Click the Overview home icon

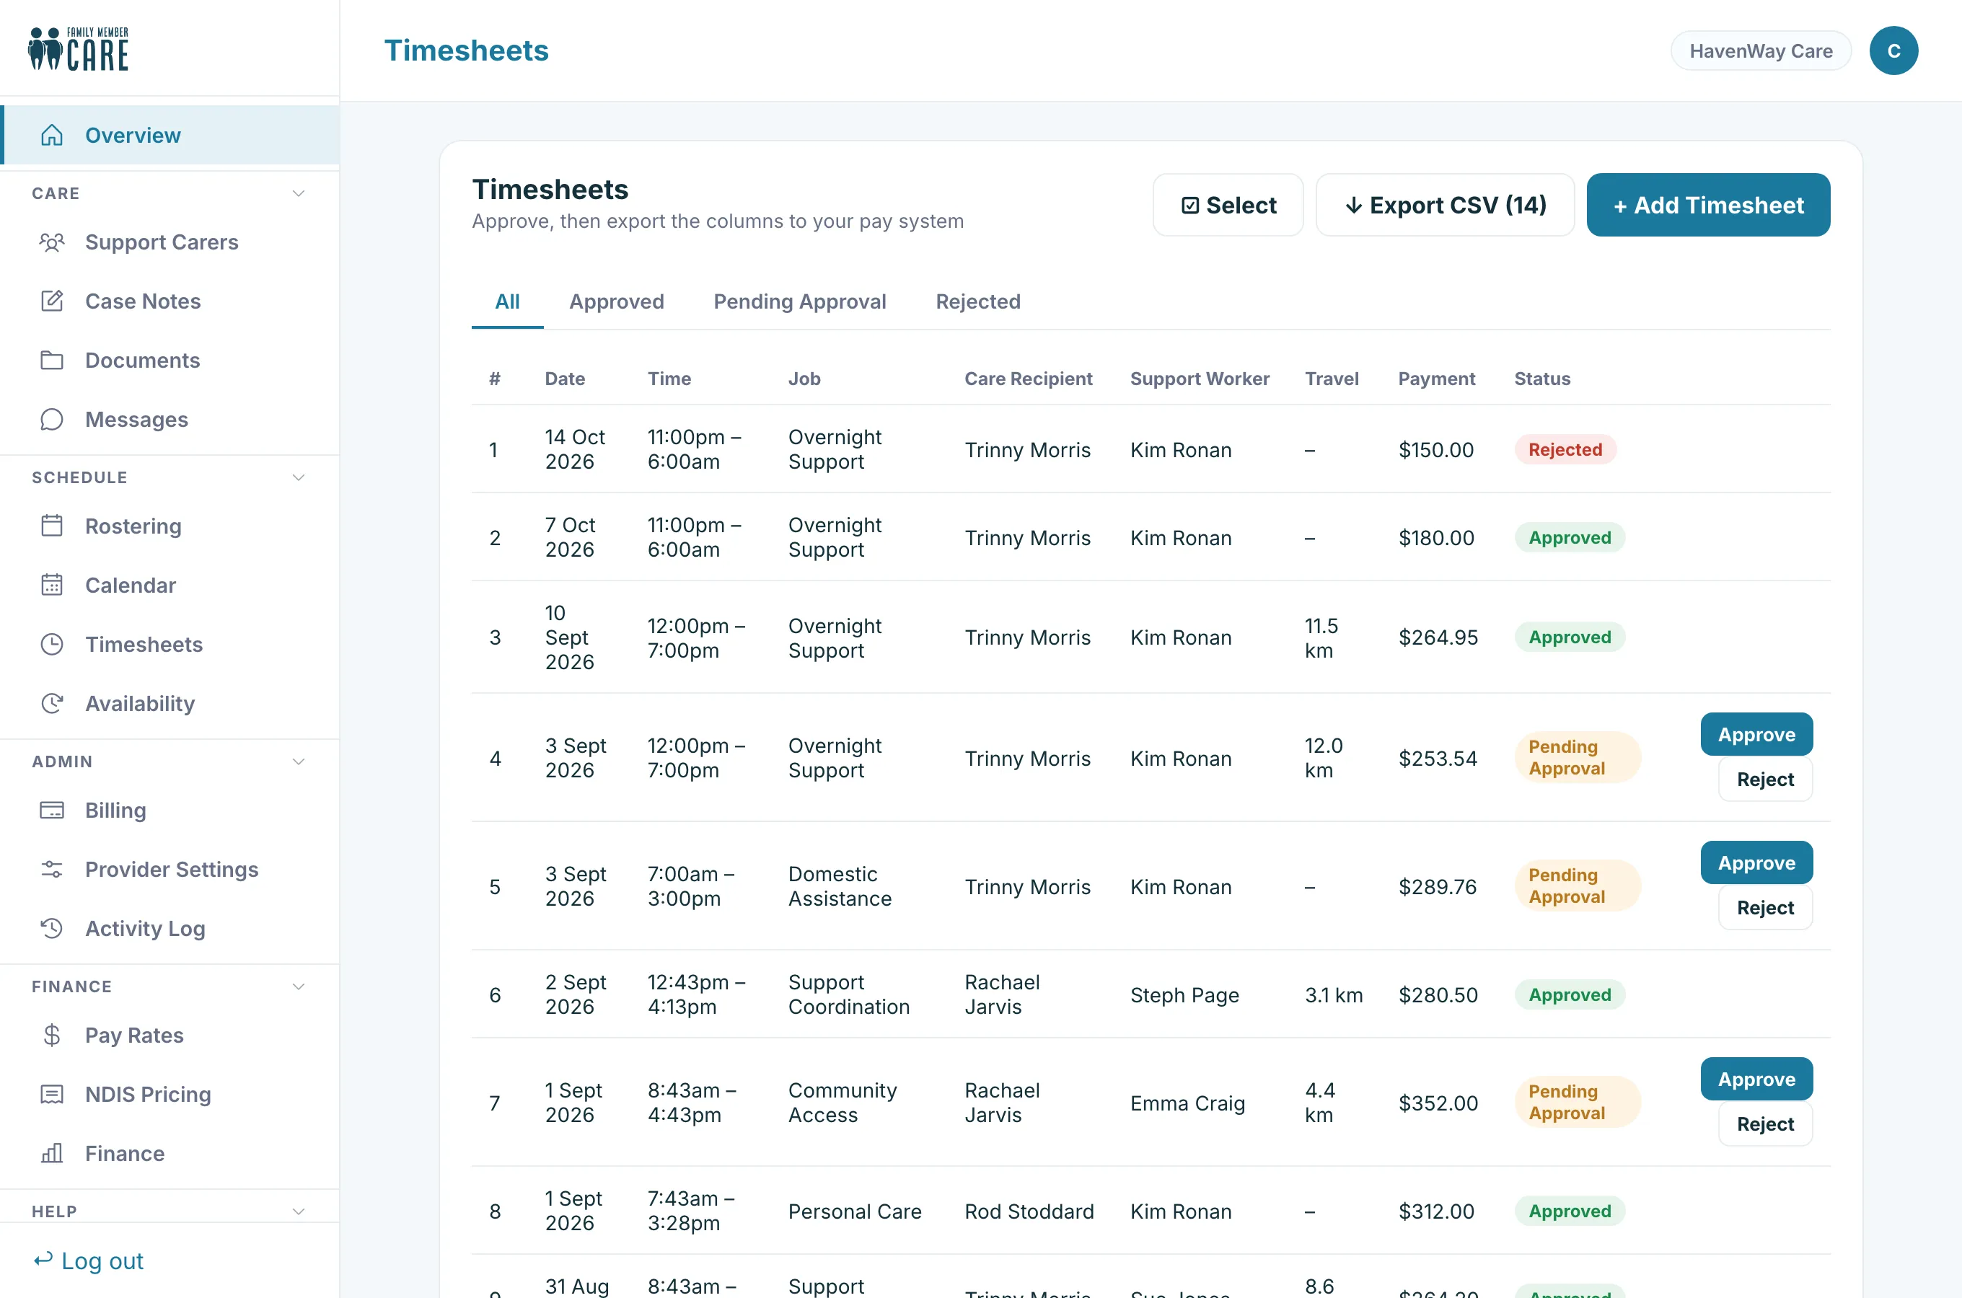52,135
